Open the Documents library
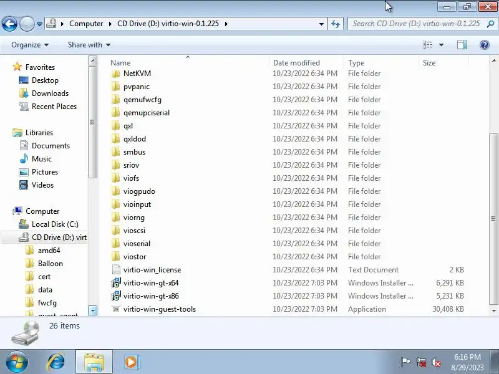 (x=51, y=146)
